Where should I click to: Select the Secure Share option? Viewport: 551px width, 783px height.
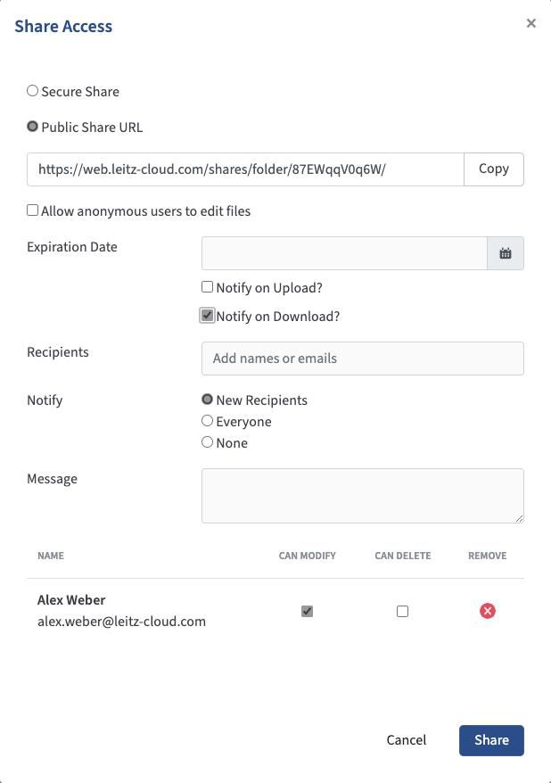click(33, 91)
